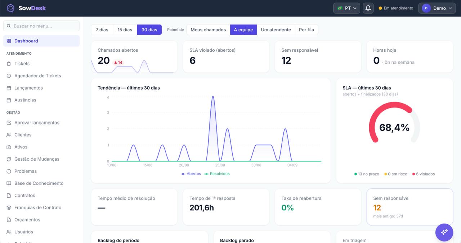Open the AI assistant sparkle button
The width and height of the screenshot is (461, 243).
click(444, 232)
